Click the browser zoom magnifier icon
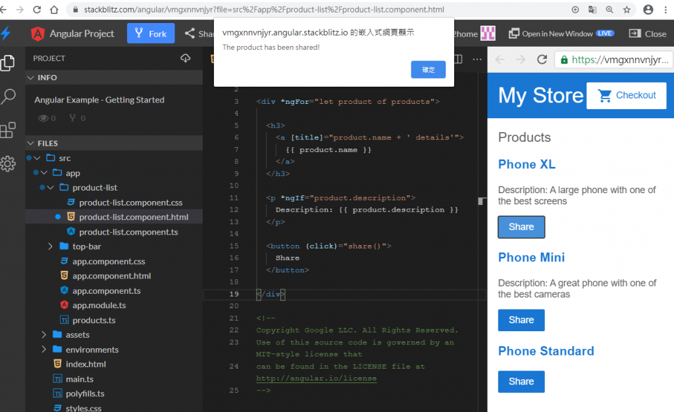Image resolution: width=674 pixels, height=412 pixels. [x=609, y=9]
